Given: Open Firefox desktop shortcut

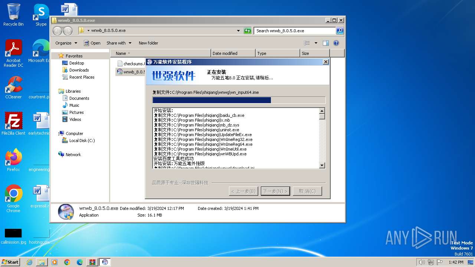Looking at the screenshot, I should 13,160.
